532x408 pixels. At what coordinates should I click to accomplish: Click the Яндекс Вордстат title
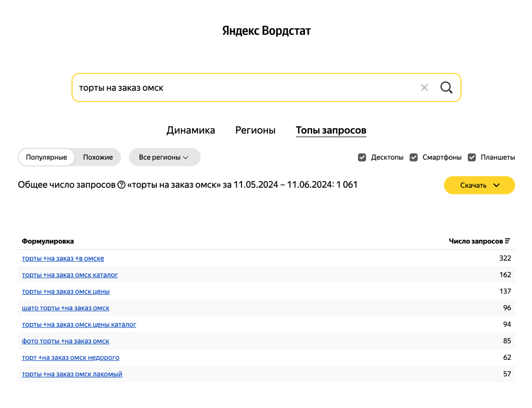click(266, 31)
